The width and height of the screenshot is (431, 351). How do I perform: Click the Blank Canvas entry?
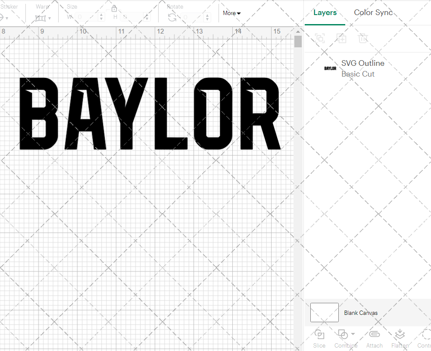(361, 313)
